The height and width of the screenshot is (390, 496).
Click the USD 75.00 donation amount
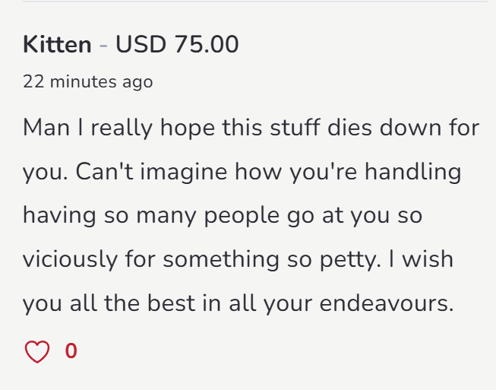[x=177, y=45]
